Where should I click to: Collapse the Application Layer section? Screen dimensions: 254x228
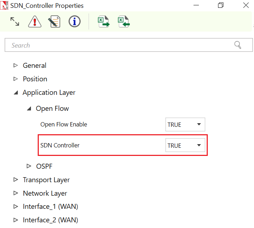click(15, 92)
